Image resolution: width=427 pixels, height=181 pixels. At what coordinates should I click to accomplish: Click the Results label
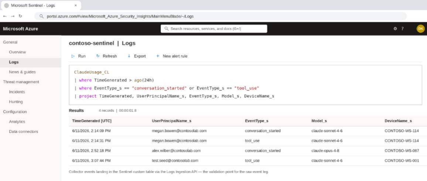76,111
